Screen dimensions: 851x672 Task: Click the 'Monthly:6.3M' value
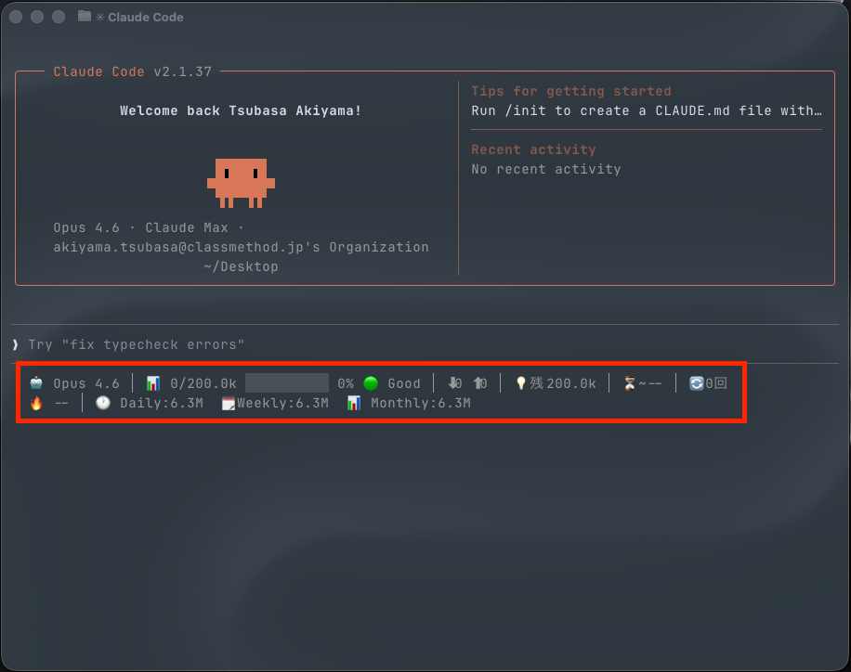coord(421,403)
